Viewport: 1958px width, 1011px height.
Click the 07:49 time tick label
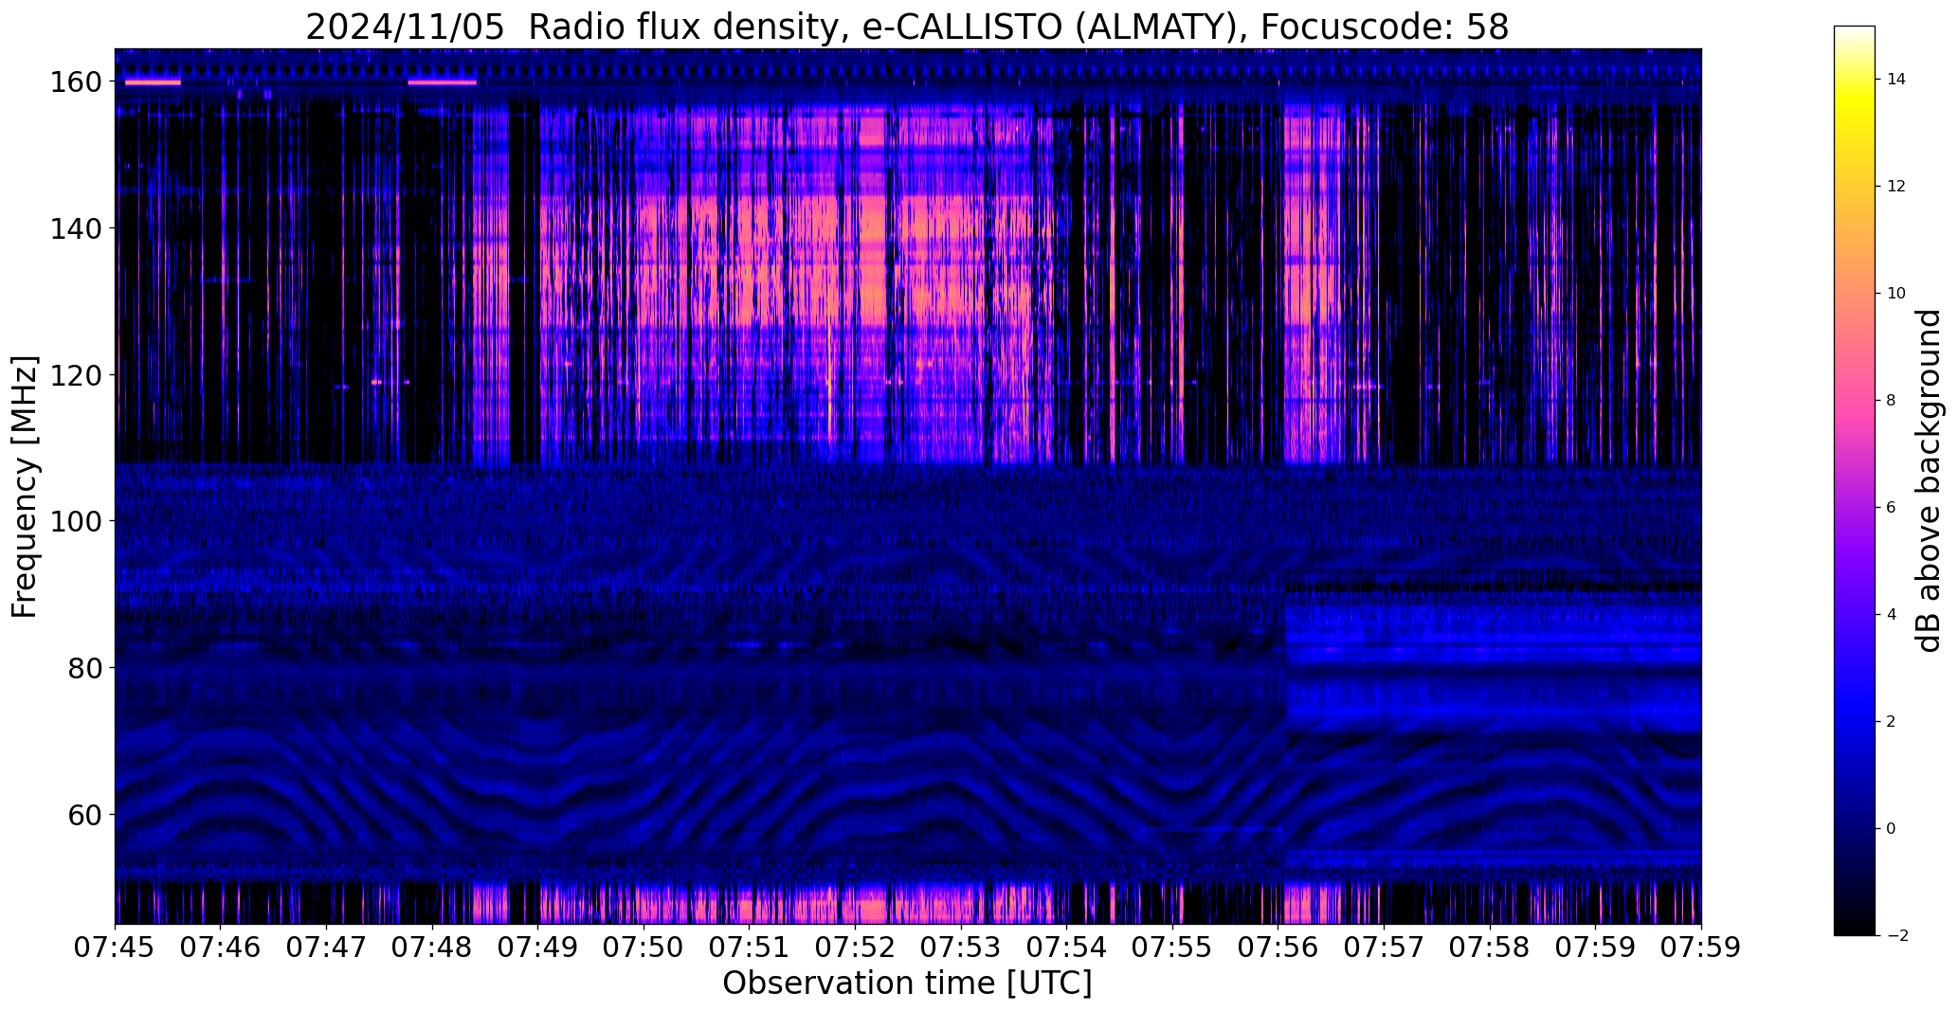coord(538,948)
